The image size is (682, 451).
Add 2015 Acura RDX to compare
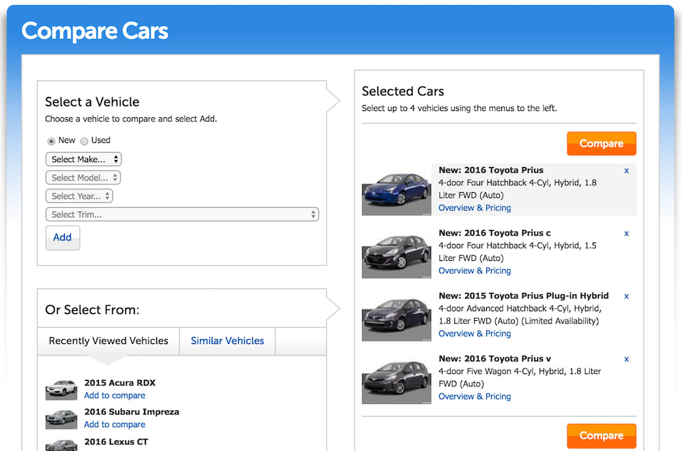(115, 395)
